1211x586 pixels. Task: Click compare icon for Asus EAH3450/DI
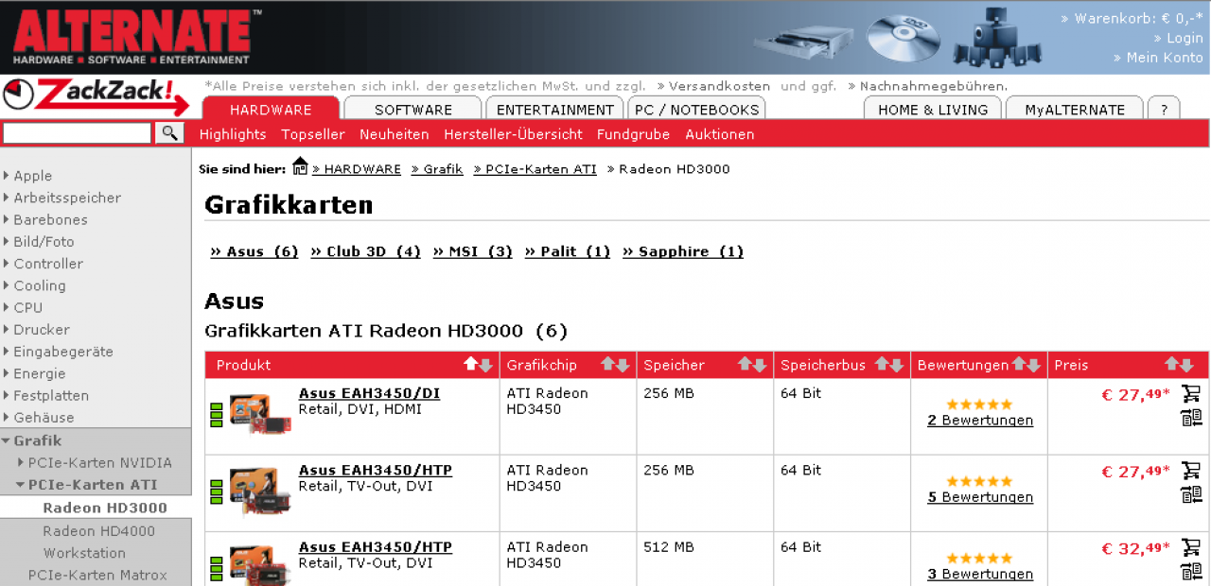[x=1191, y=417]
